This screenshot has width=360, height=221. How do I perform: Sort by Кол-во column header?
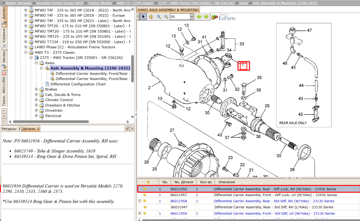(206, 182)
